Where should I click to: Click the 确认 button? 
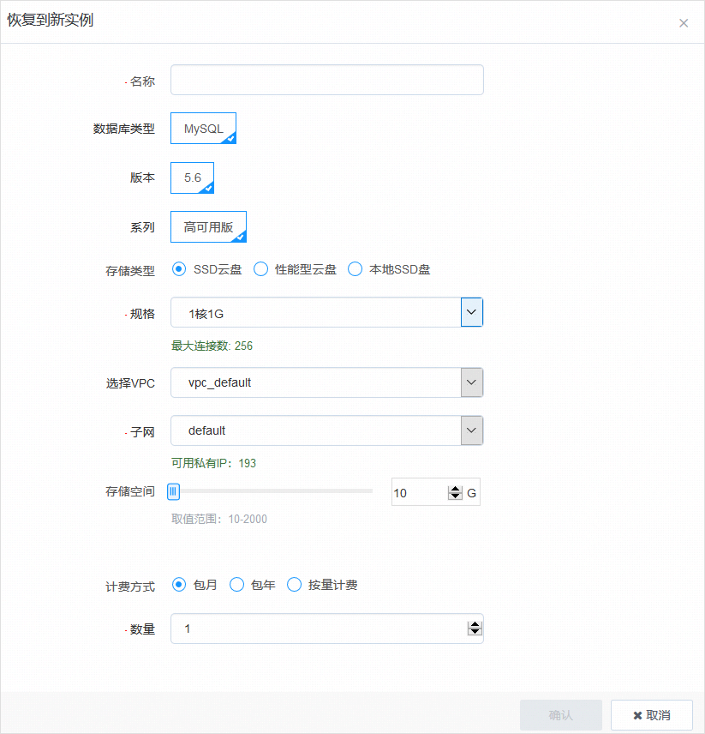click(x=561, y=715)
